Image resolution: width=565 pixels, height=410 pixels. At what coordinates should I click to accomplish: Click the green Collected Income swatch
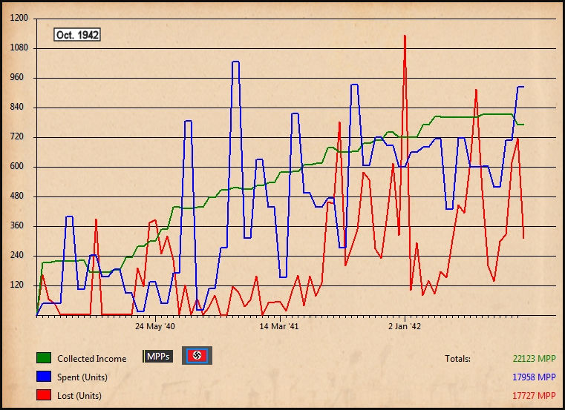point(43,358)
